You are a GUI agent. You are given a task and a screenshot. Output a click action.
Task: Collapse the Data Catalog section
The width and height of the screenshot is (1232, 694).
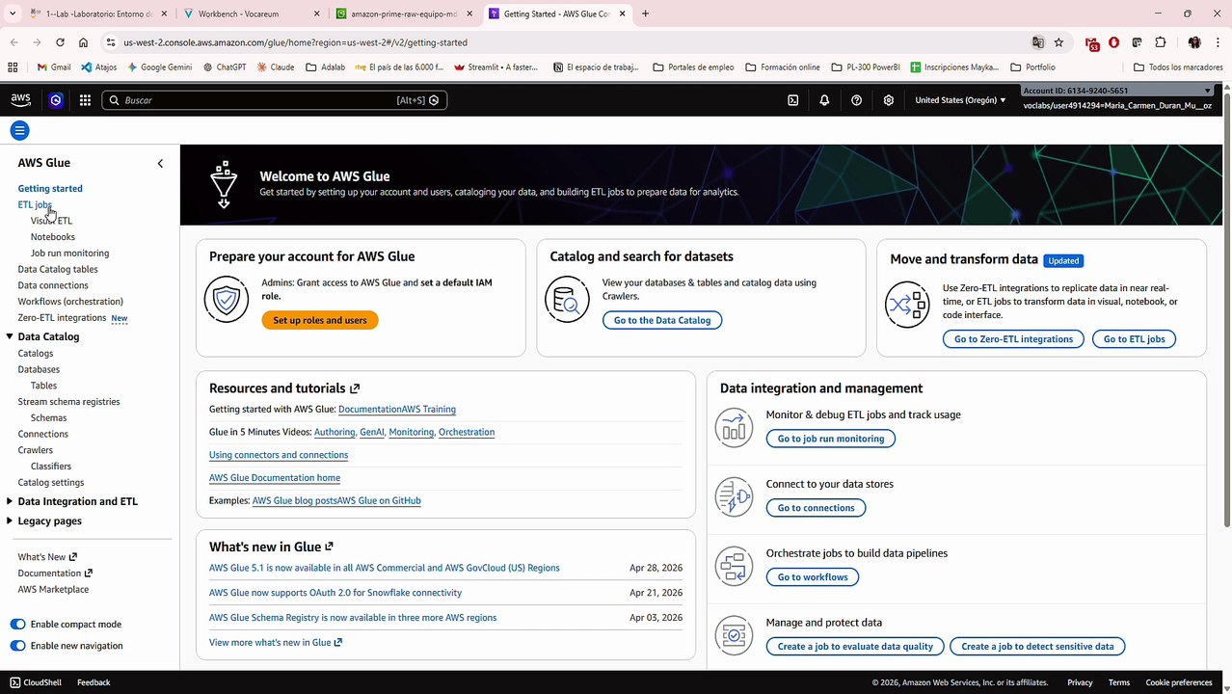tap(10, 336)
